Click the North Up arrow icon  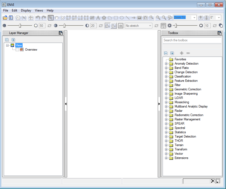(x=207, y=18)
